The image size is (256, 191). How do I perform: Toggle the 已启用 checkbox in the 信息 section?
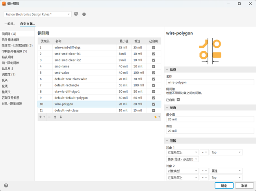178,99
